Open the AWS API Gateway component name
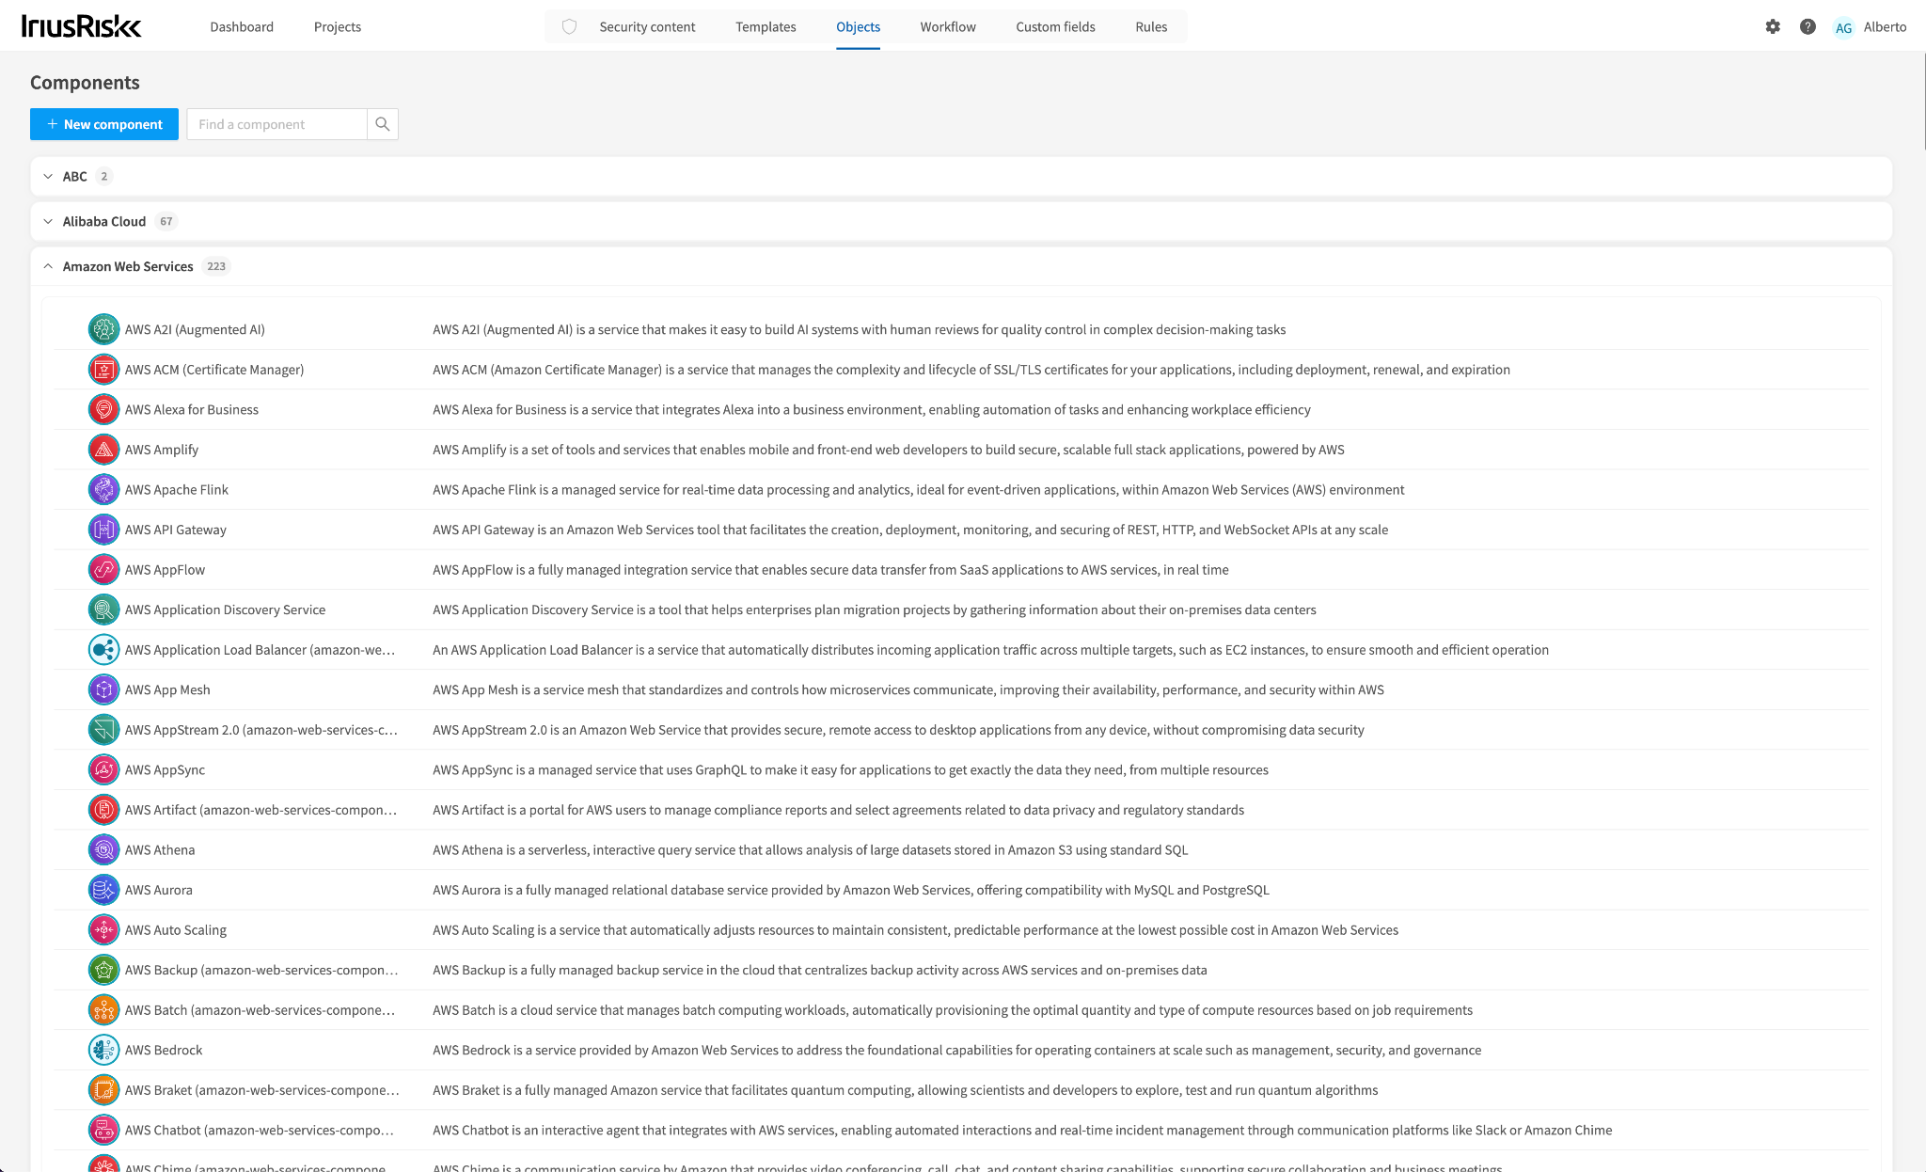The height and width of the screenshot is (1172, 1926). click(176, 530)
